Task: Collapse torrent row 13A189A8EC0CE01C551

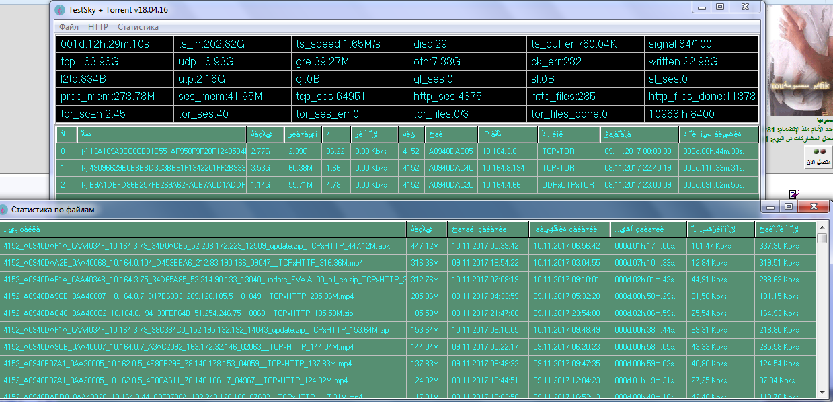Action: click(84, 151)
